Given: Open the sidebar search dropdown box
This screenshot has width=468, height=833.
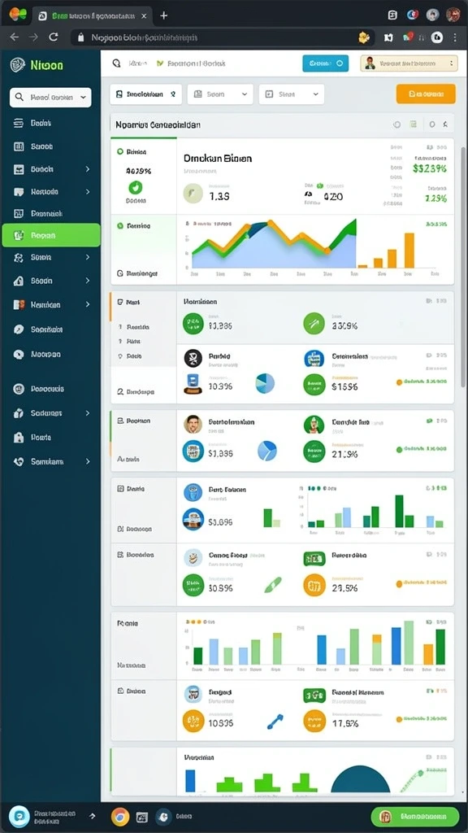Looking at the screenshot, I should pyautogui.click(x=50, y=98).
